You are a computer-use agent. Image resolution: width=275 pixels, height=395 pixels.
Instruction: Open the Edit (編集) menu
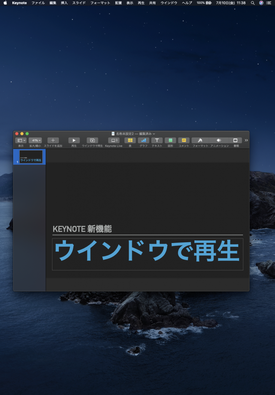(x=53, y=3)
